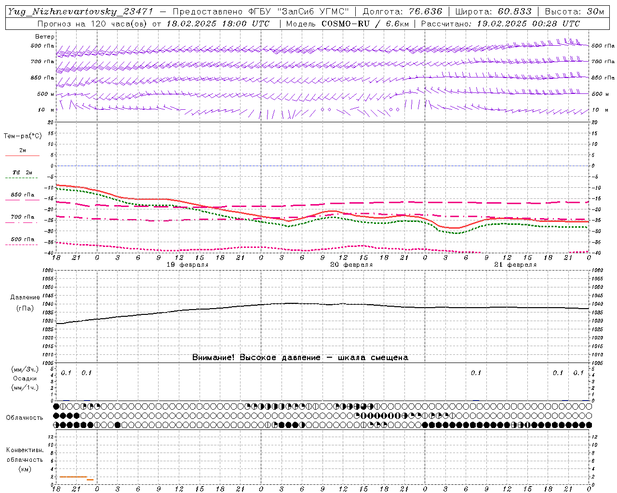The image size is (617, 493).
Task: Click the Конвективн. облачность label
Action: 25,455
